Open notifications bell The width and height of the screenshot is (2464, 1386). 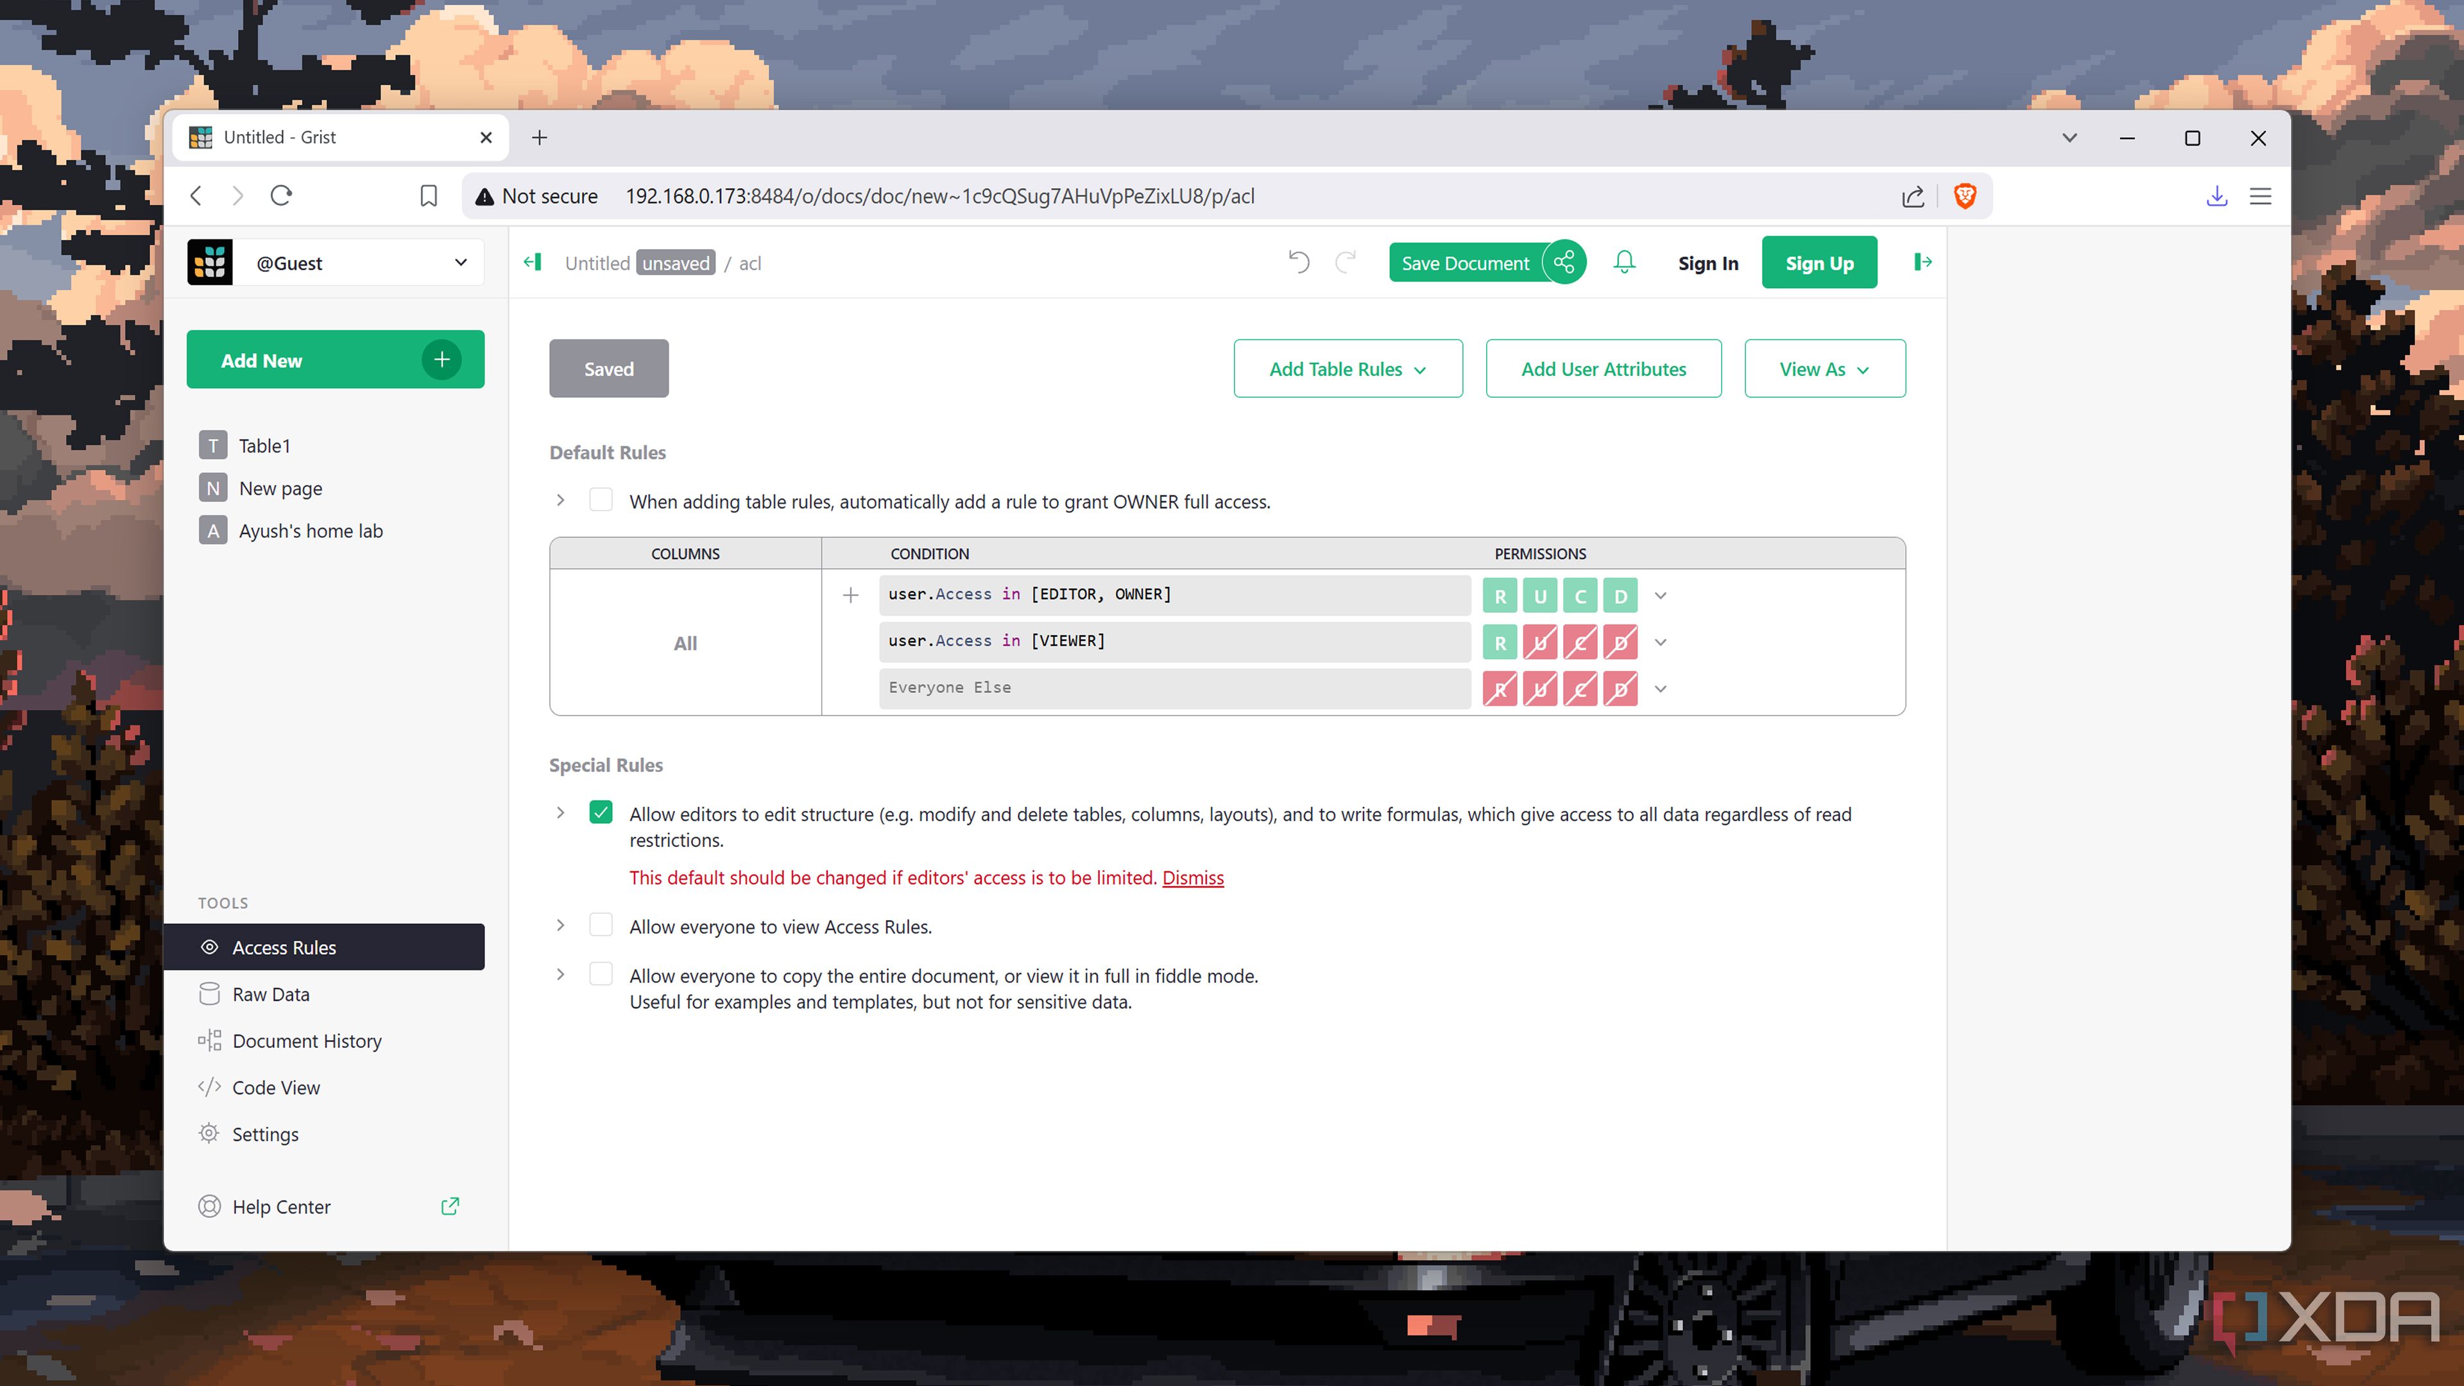(x=1624, y=262)
